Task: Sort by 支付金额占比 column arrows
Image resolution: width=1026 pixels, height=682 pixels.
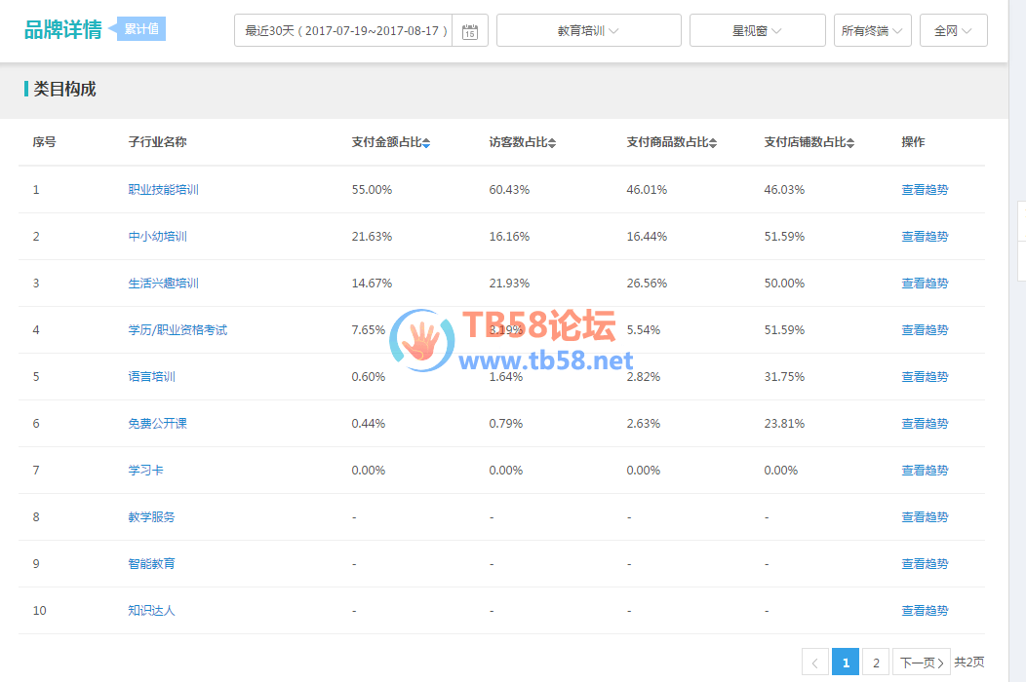Action: (426, 143)
